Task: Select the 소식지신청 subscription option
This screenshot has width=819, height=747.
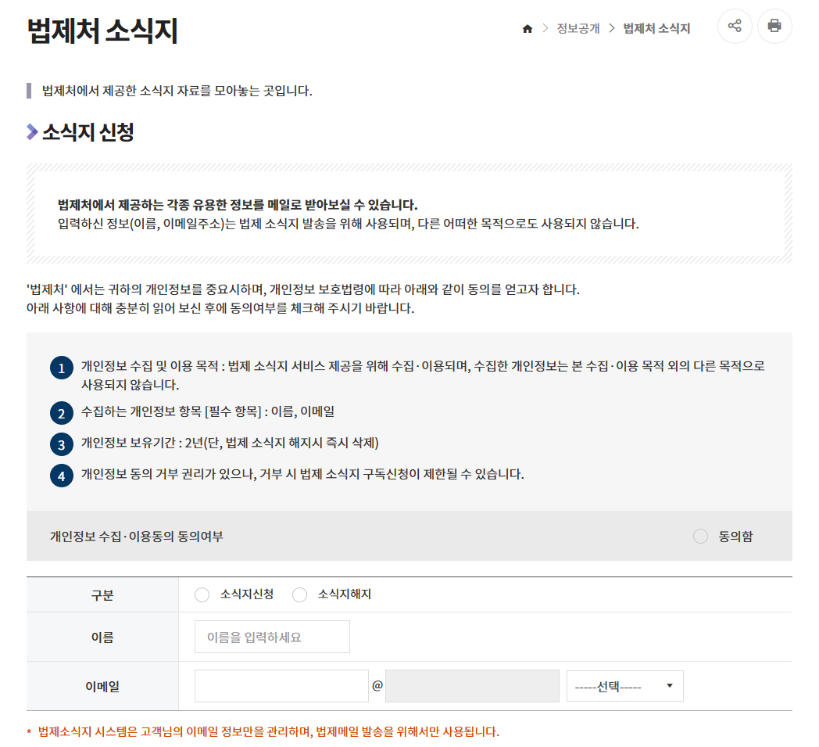Action: [x=202, y=594]
